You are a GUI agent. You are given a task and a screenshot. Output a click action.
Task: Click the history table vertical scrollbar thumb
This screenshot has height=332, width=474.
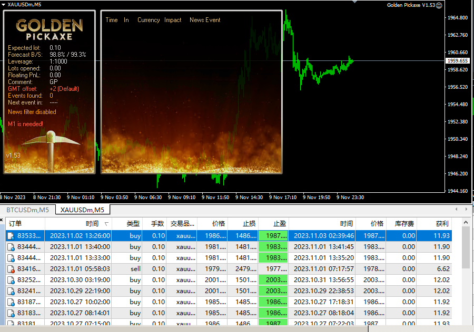[x=466, y=247]
